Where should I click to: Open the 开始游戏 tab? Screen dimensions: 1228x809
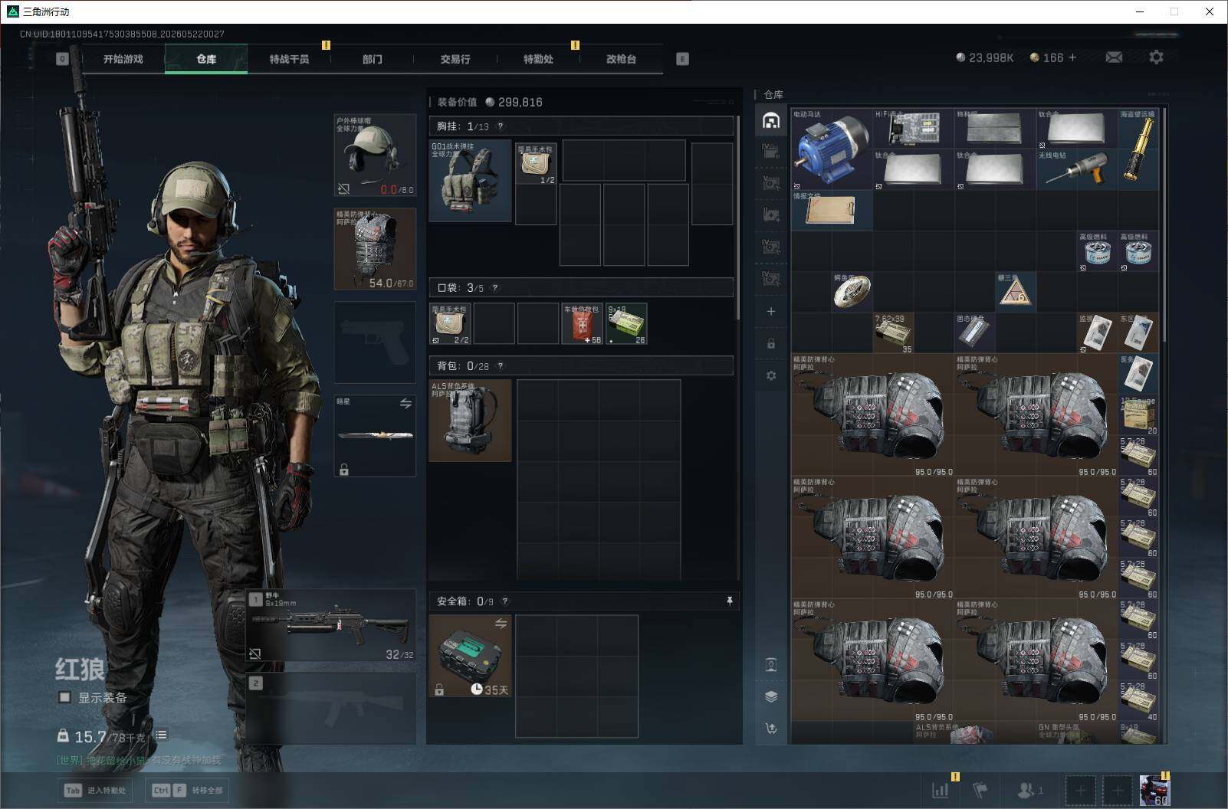[123, 59]
